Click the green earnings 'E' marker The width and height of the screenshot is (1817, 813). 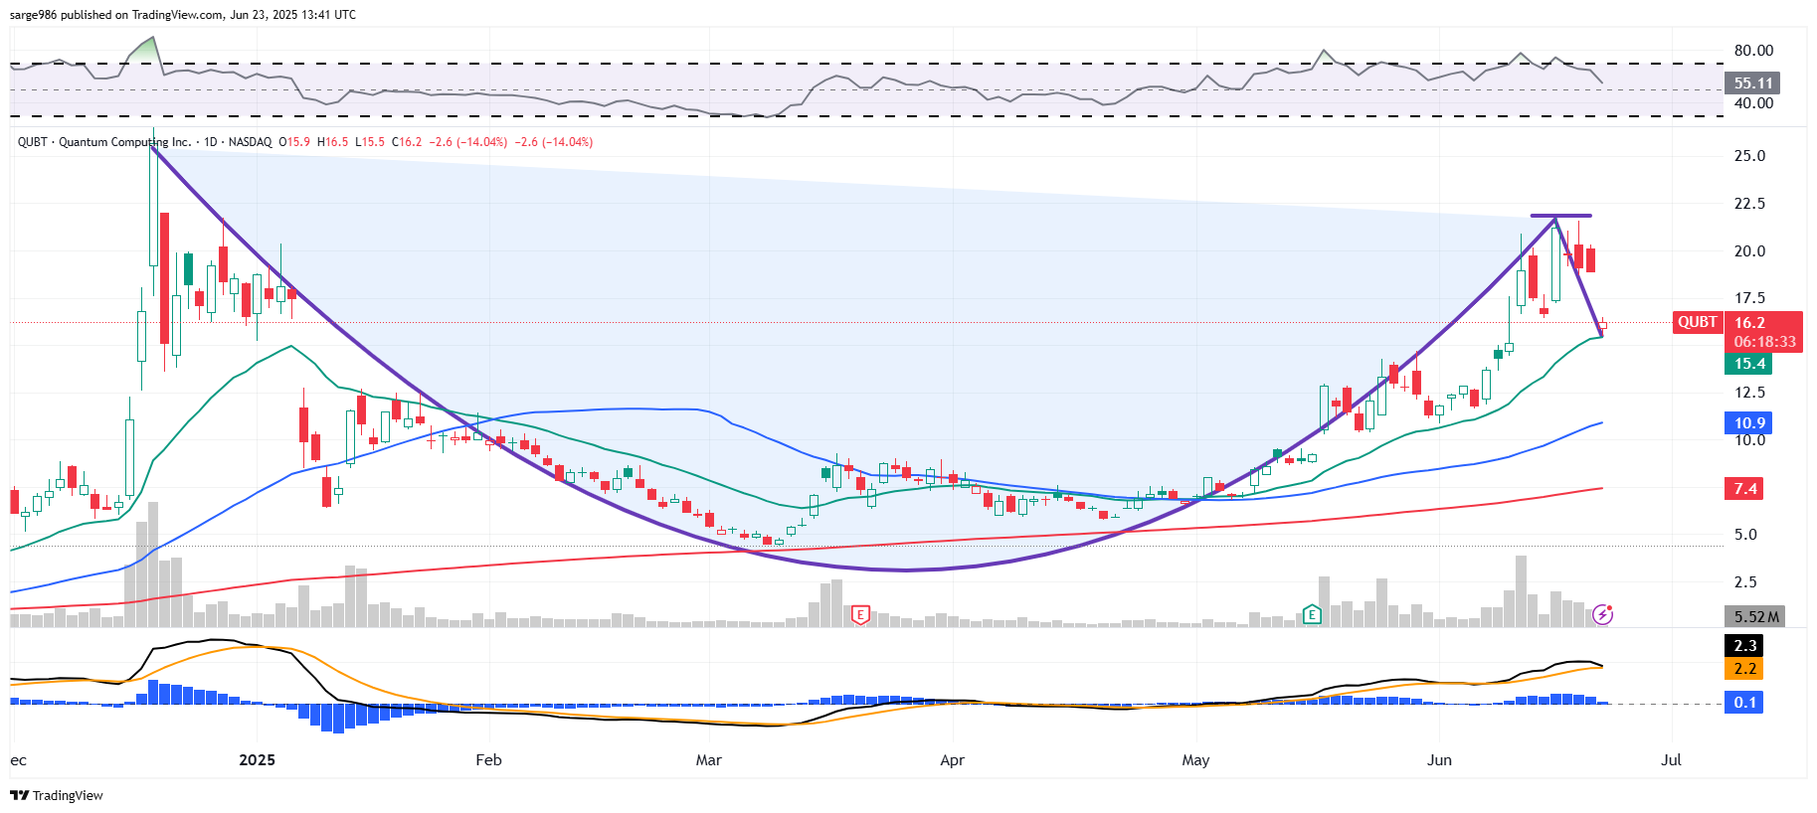(1312, 614)
